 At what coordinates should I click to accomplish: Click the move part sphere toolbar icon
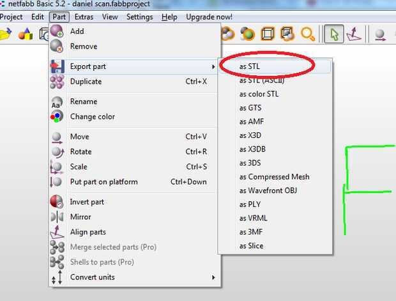[380, 35]
